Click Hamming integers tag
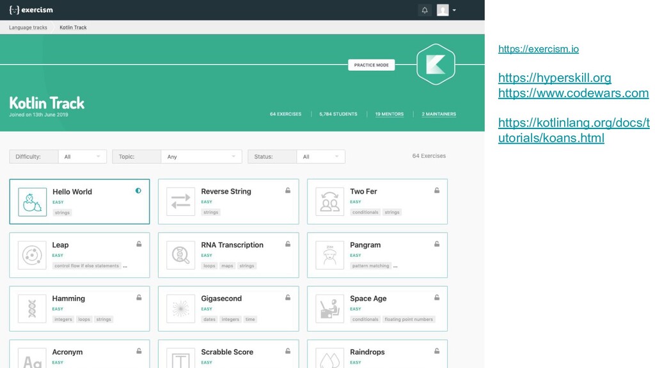 click(x=63, y=319)
